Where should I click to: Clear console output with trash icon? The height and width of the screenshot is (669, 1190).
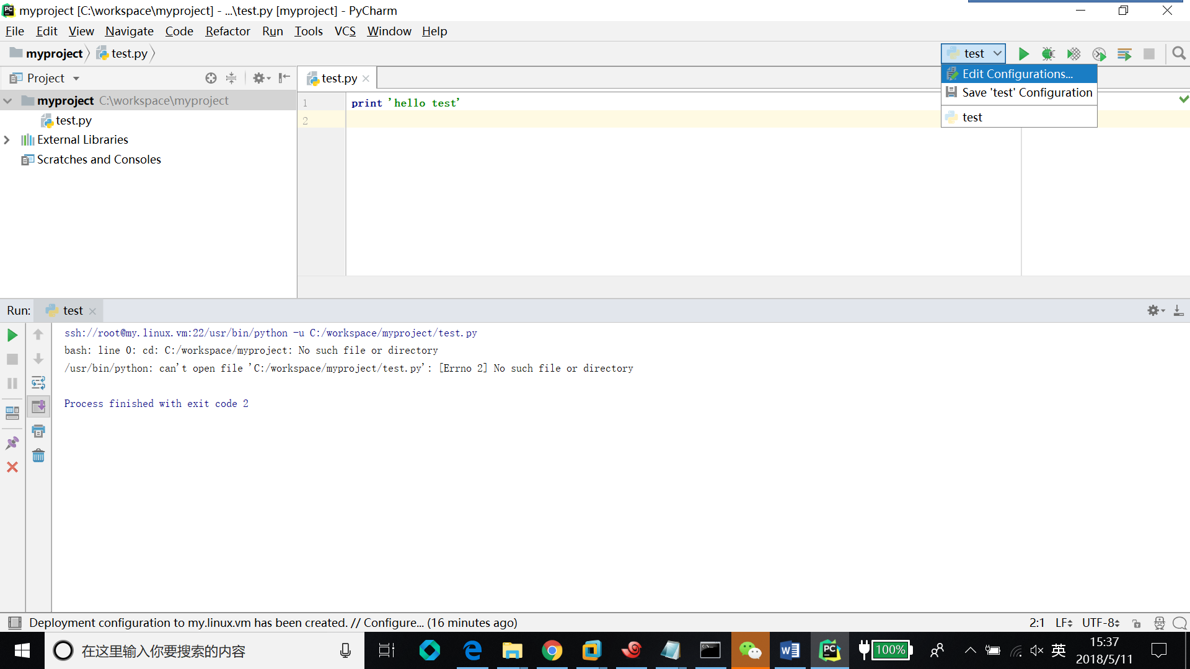[38, 456]
